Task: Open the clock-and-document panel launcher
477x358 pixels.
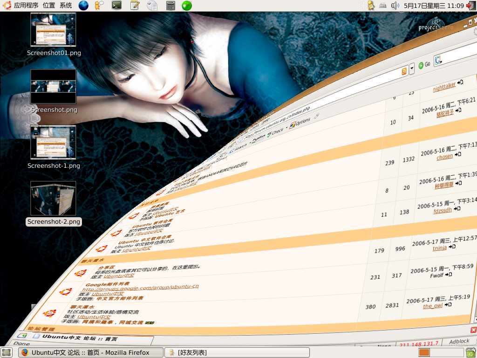Action: 152,6
